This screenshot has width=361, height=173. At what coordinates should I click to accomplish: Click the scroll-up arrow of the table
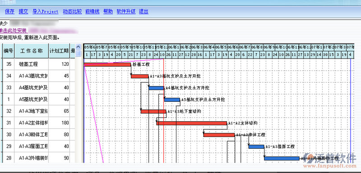(x=79, y=47)
